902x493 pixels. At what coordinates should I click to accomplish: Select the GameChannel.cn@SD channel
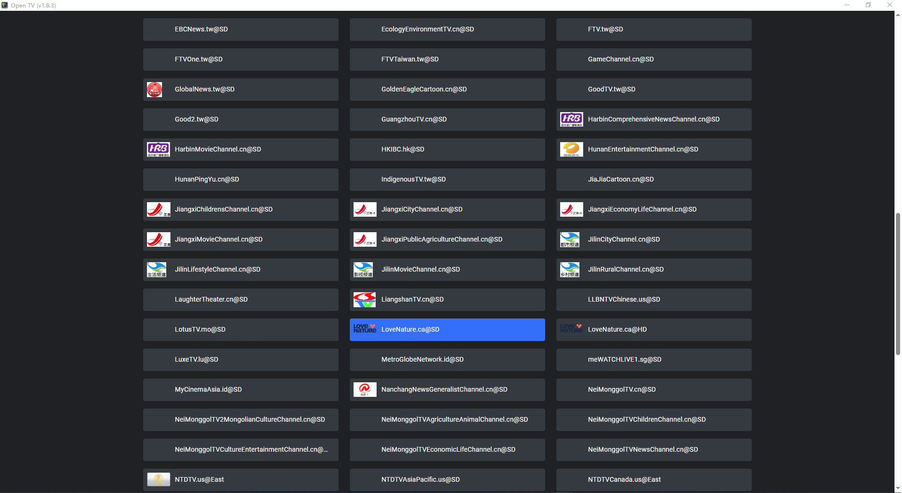tap(654, 60)
